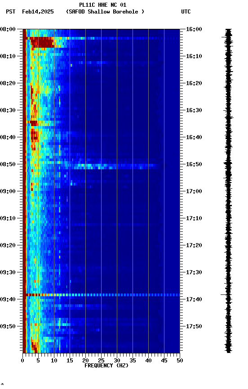Click the FREQUENCY (HZ) axis title
This screenshot has height=389, width=248.
pos(106,366)
